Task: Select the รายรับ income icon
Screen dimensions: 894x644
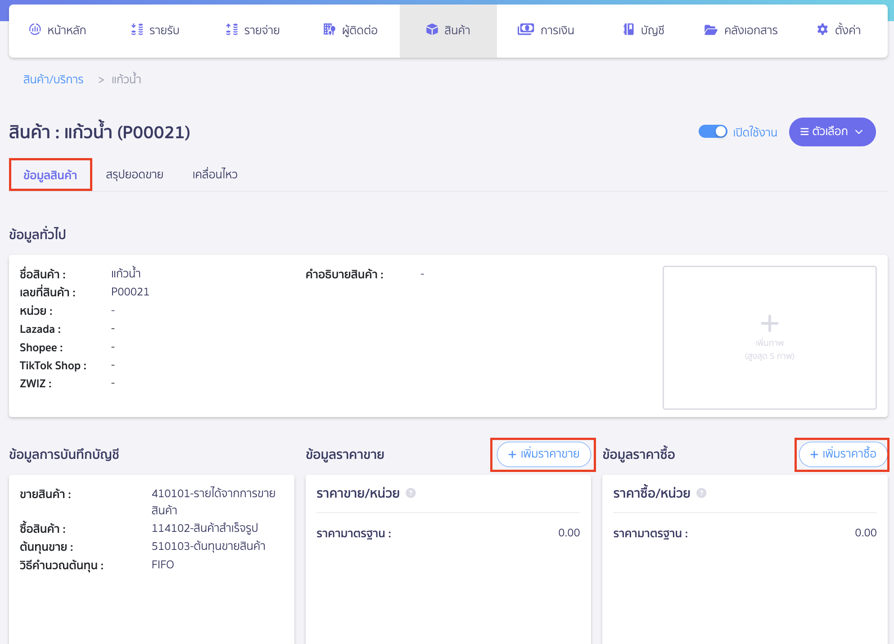Action: click(x=136, y=30)
